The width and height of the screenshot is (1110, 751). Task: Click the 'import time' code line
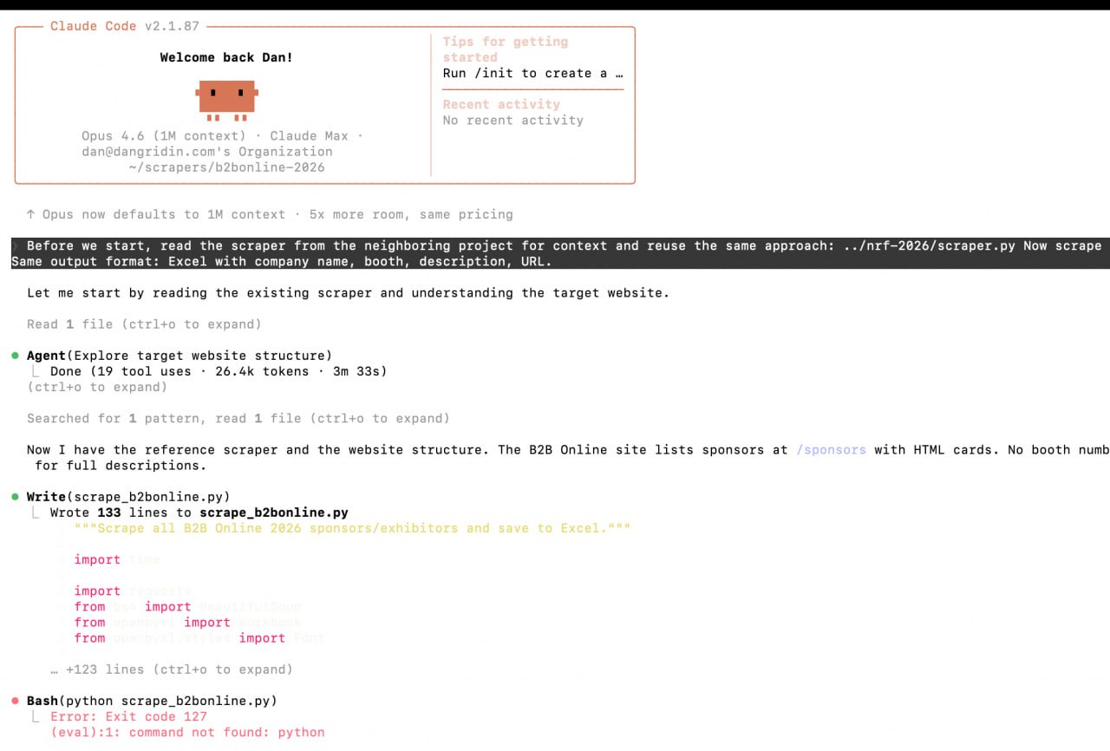pyautogui.click(x=117, y=559)
